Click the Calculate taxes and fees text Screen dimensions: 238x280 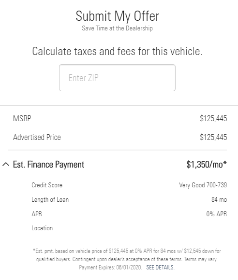117,52
